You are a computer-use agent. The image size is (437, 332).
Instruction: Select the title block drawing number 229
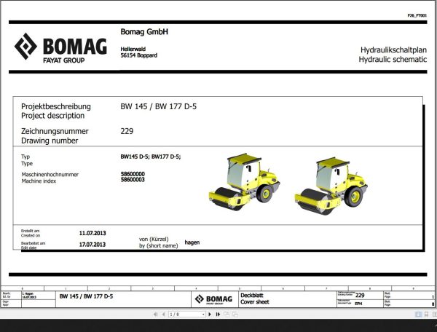(360, 296)
